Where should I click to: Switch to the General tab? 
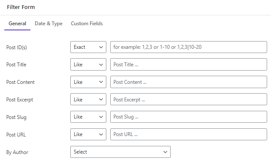tap(17, 24)
